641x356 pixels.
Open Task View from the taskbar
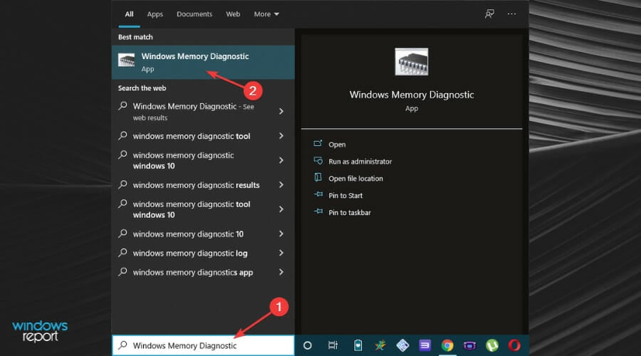pyautogui.click(x=333, y=345)
